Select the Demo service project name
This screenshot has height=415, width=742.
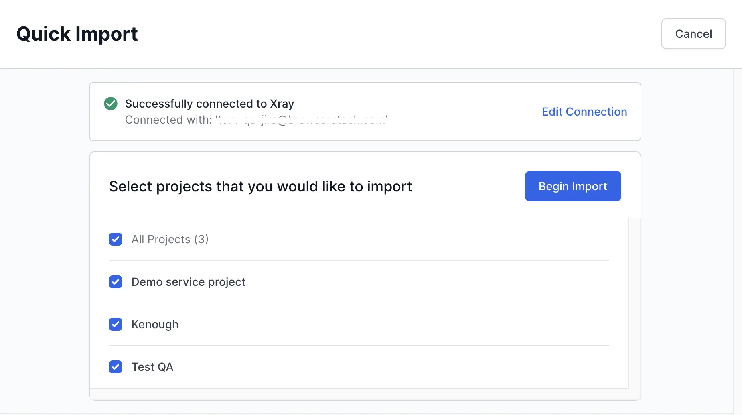coord(188,282)
